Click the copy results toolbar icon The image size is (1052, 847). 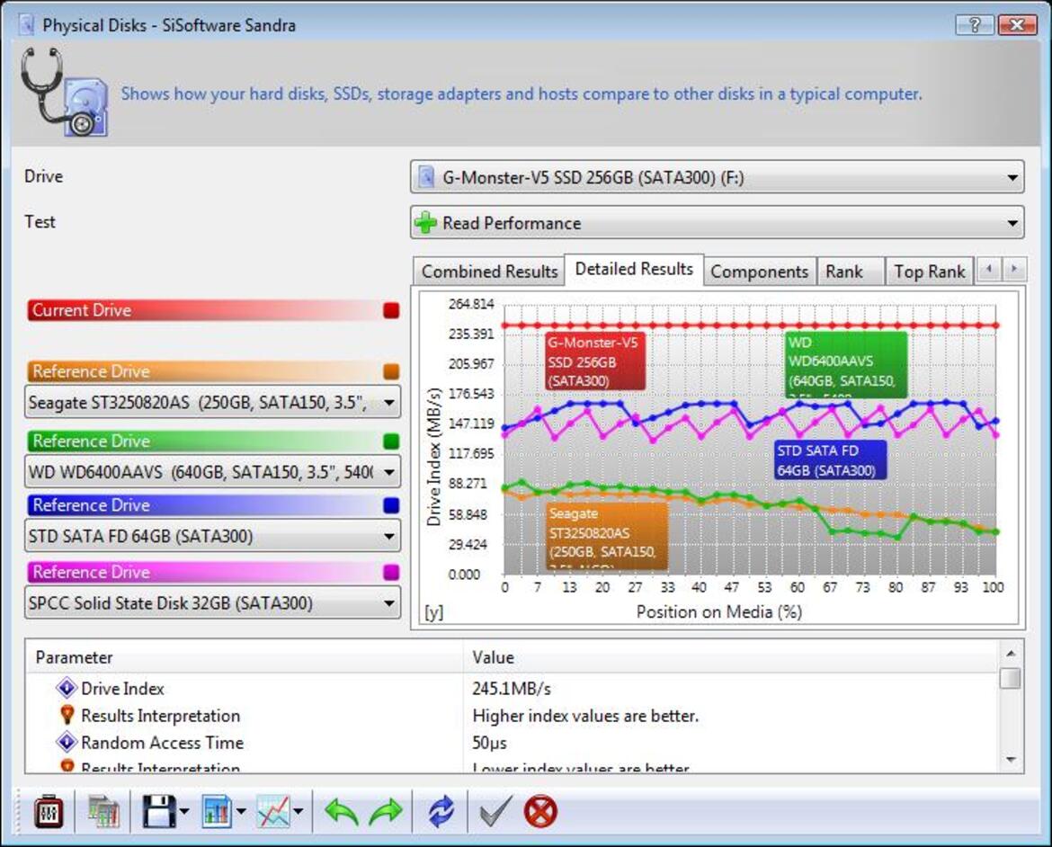(x=103, y=812)
